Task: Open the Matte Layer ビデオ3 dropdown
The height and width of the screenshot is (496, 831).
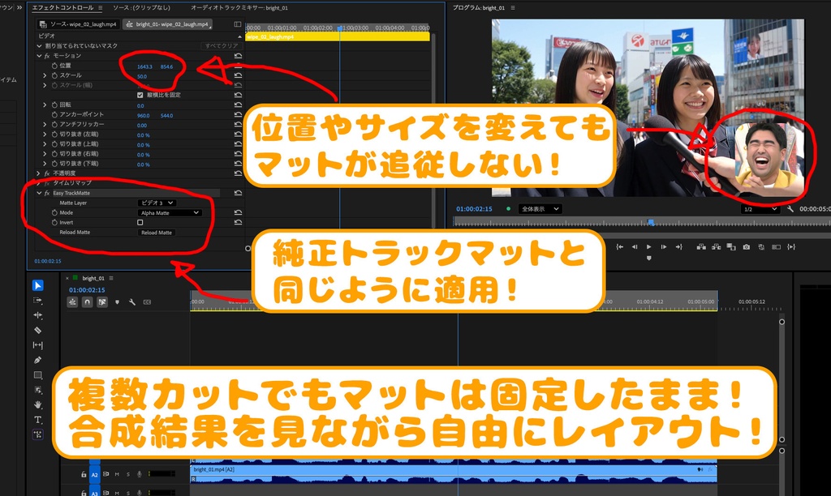Action: pos(157,203)
